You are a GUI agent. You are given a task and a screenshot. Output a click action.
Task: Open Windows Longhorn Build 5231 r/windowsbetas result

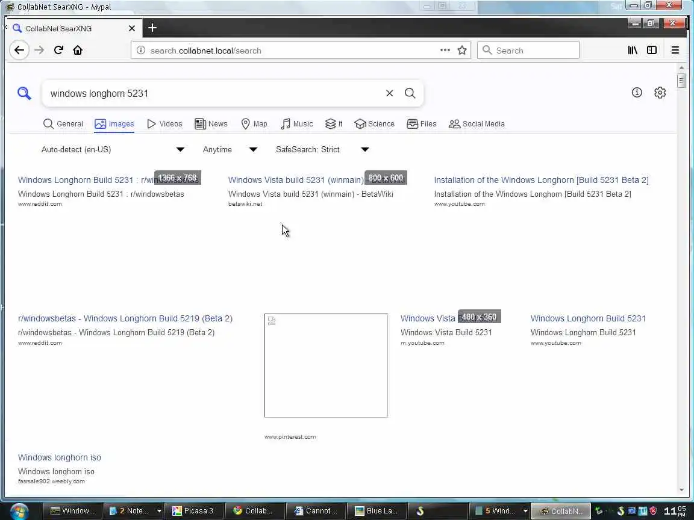pos(108,180)
